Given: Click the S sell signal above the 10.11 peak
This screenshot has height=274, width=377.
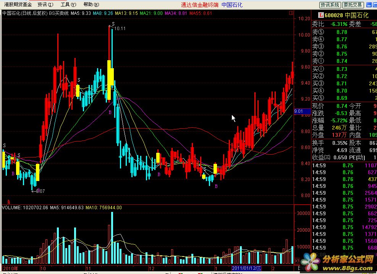Looking at the screenshot, I should click(x=113, y=24).
